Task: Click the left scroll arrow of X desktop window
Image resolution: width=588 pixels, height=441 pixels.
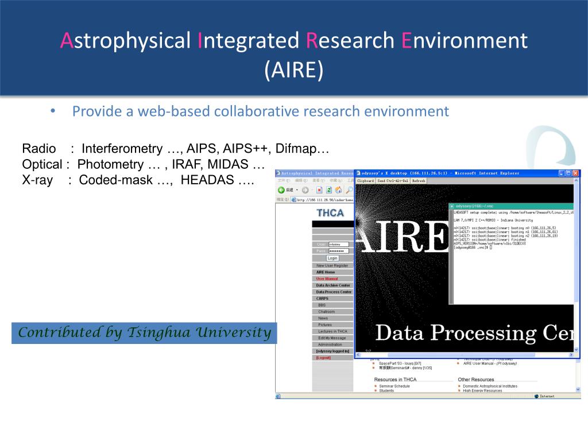Action: pyautogui.click(x=358, y=354)
